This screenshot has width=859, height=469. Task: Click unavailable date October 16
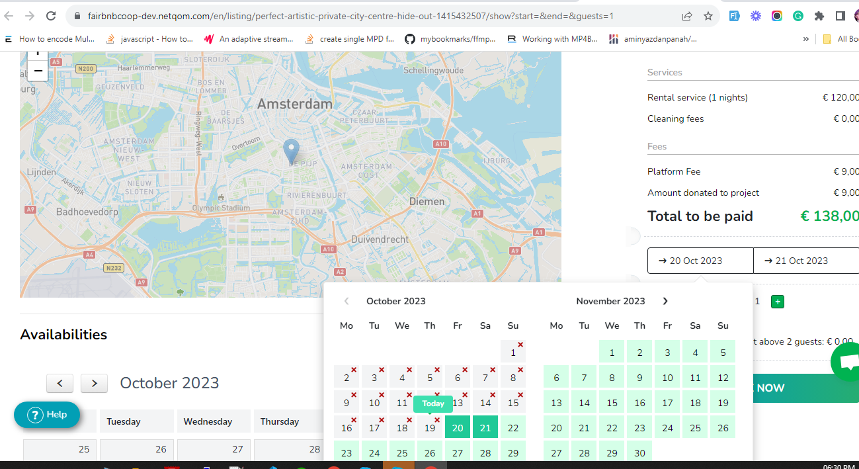click(x=347, y=428)
